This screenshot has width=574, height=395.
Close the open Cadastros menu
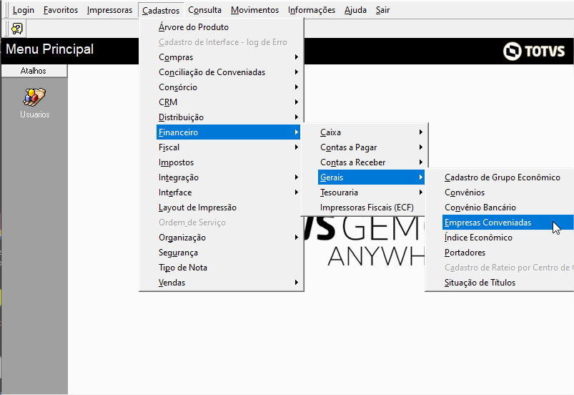pyautogui.click(x=161, y=10)
